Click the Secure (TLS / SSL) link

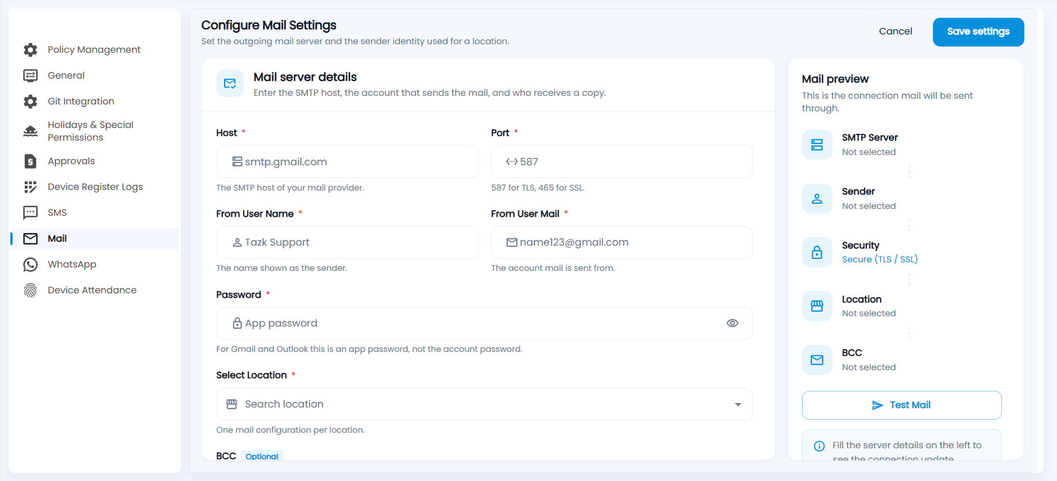pos(879,259)
